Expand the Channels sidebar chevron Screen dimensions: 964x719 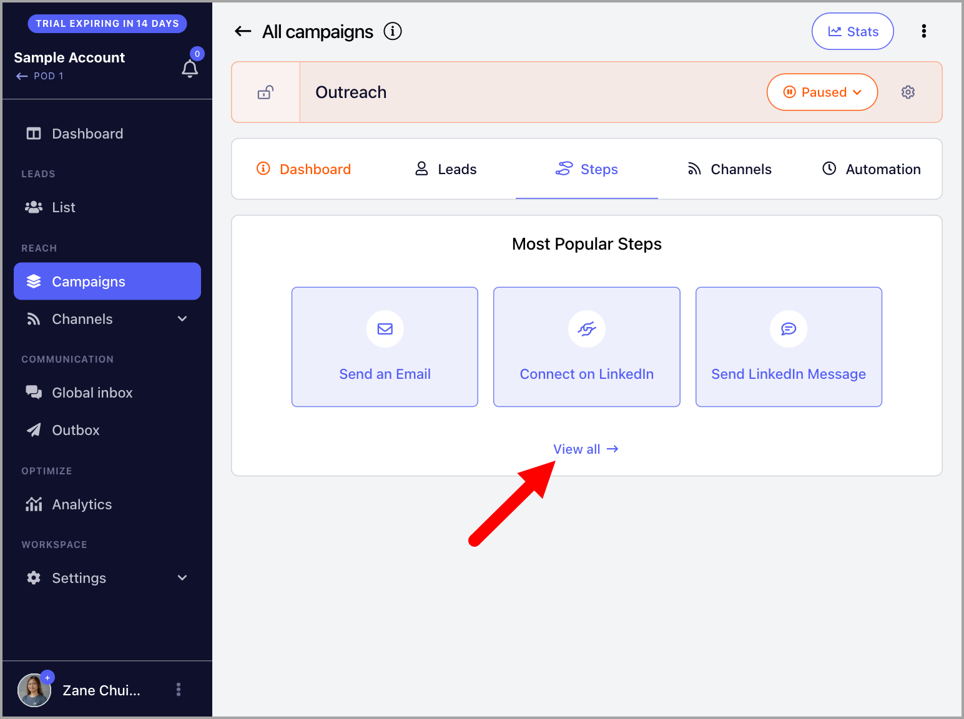182,319
